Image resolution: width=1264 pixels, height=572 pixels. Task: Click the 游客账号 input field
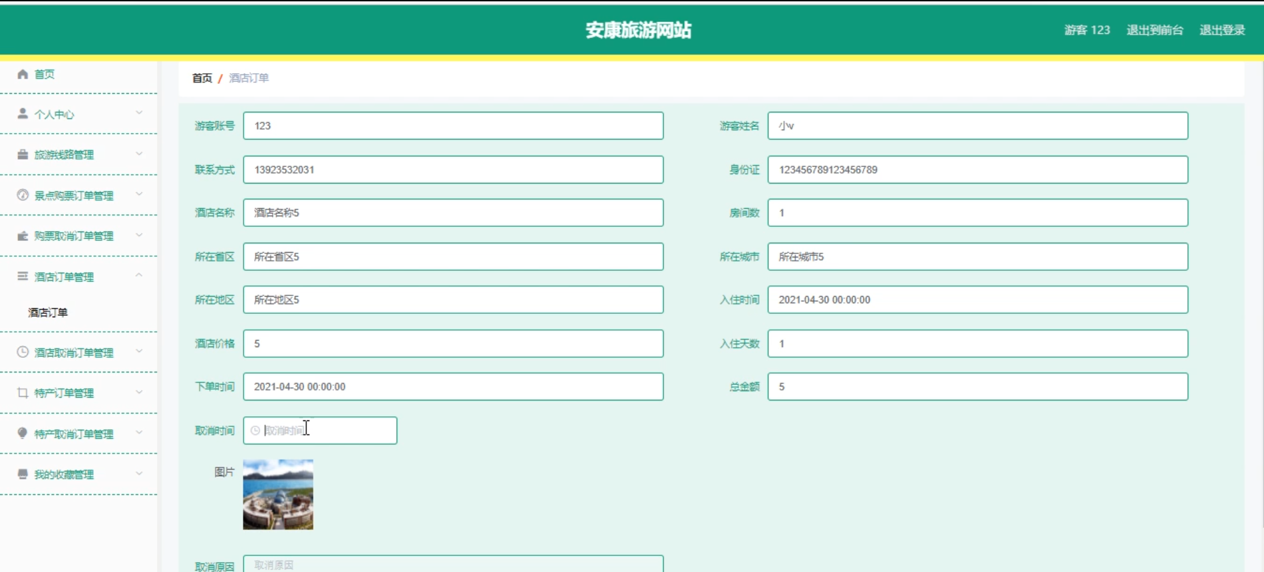(x=453, y=126)
